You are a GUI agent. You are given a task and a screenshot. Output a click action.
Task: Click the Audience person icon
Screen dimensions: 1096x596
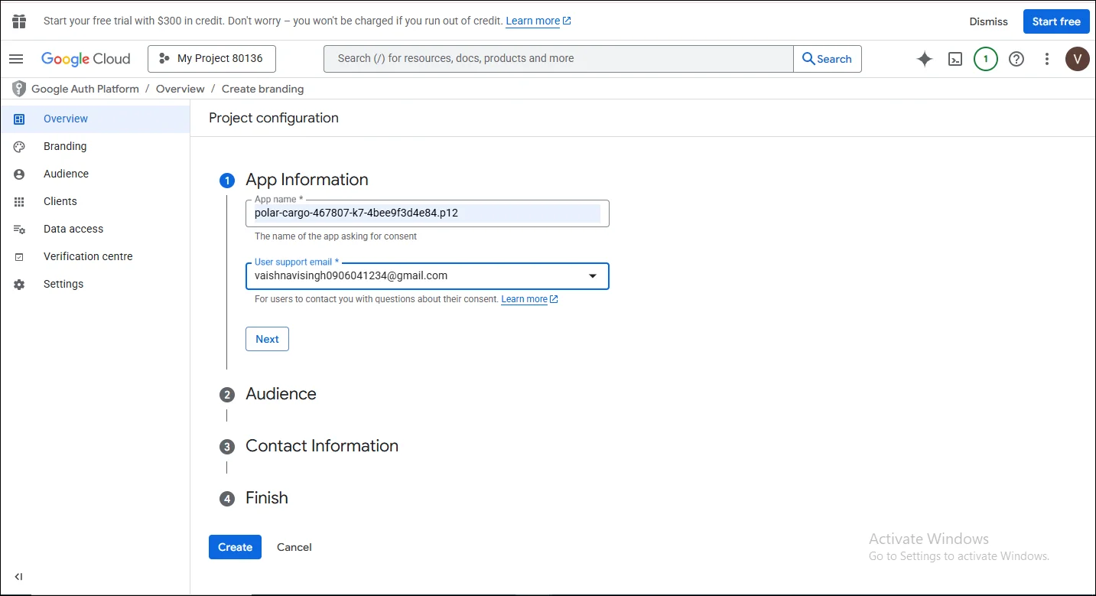tap(19, 174)
